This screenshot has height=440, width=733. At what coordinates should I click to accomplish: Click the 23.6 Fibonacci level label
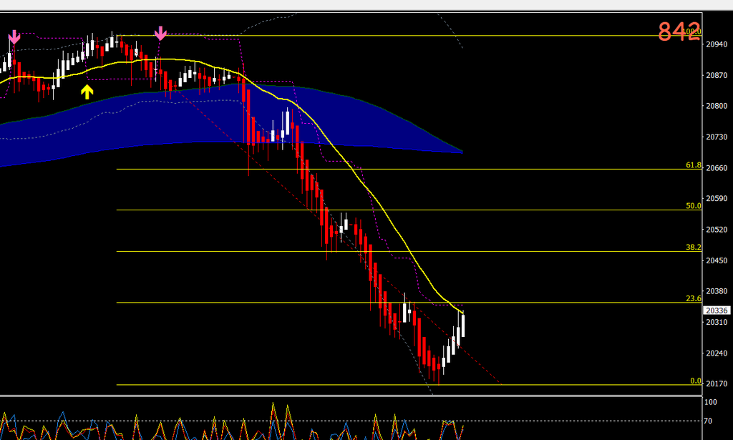pyautogui.click(x=693, y=298)
